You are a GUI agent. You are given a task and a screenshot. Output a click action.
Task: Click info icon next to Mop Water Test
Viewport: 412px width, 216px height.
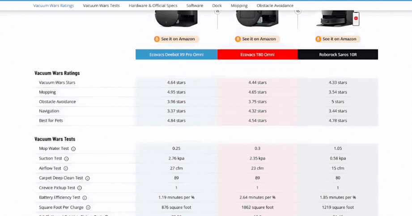point(73,149)
